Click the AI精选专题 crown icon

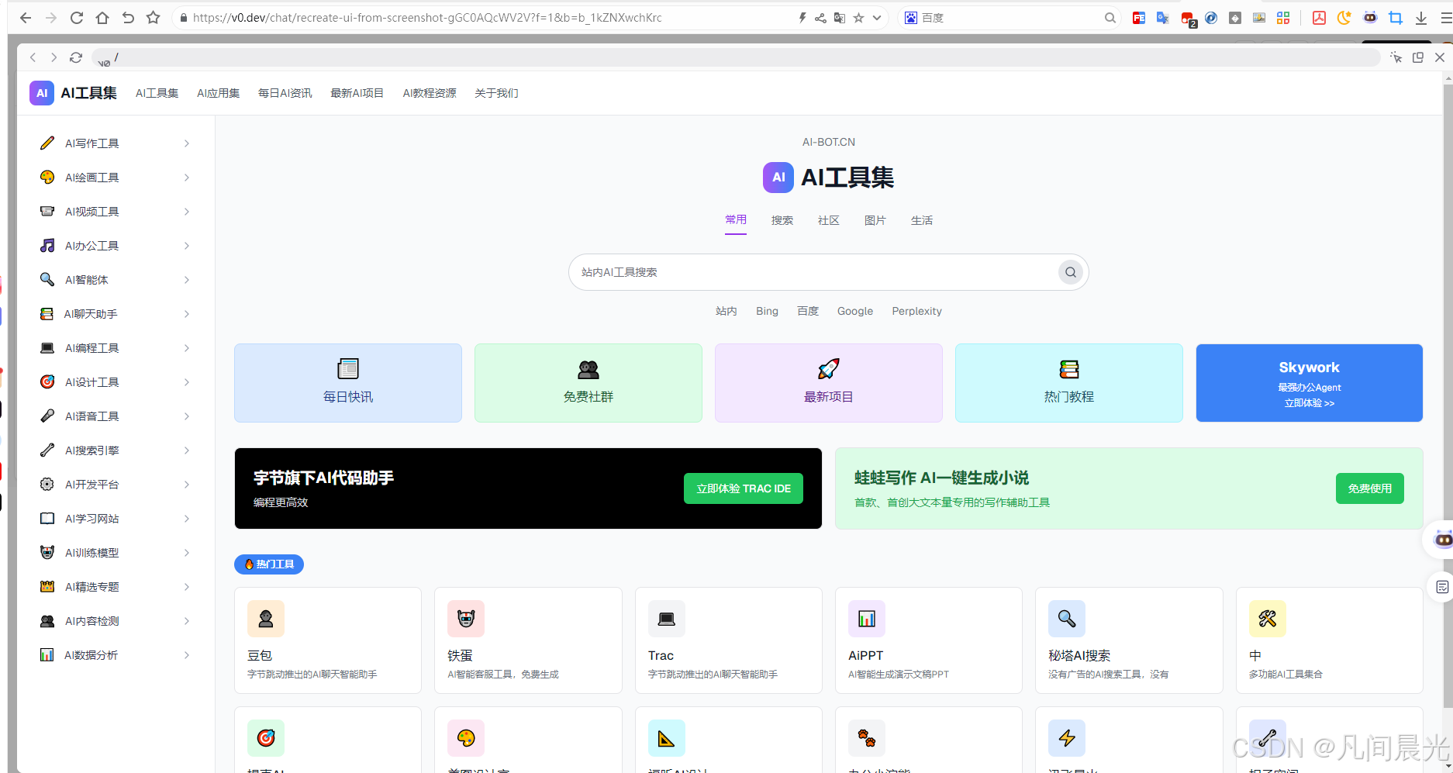click(47, 587)
